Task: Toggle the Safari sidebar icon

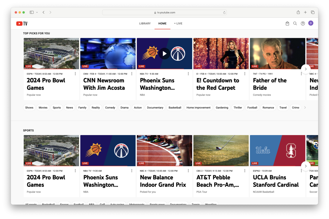Action: point(32,13)
